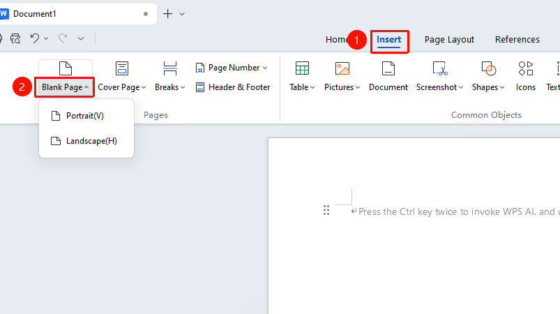Click the new tab plus icon
This screenshot has width=560, height=314.
pyautogui.click(x=167, y=14)
